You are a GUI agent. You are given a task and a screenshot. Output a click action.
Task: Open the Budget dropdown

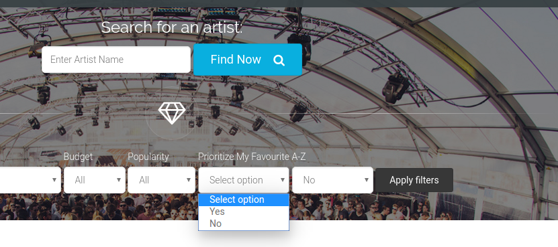point(95,180)
